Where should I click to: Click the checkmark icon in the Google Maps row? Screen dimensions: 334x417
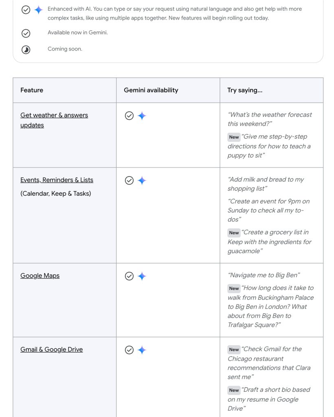(x=129, y=276)
